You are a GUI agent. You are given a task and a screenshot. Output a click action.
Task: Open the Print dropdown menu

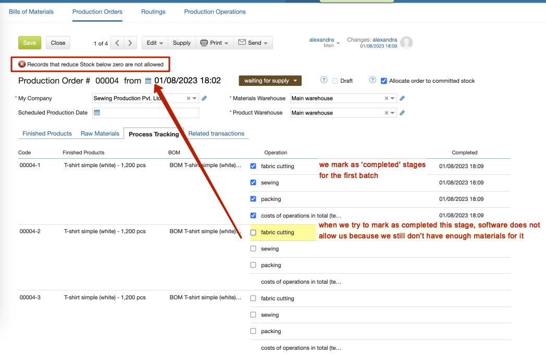pos(215,43)
